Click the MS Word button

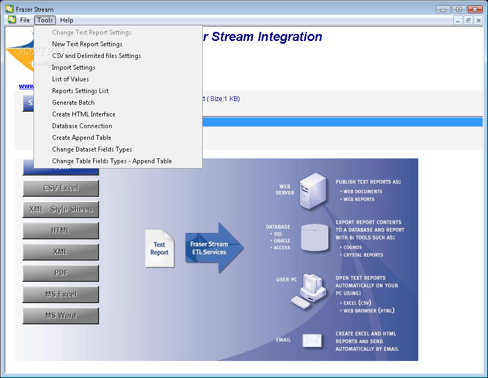(61, 315)
